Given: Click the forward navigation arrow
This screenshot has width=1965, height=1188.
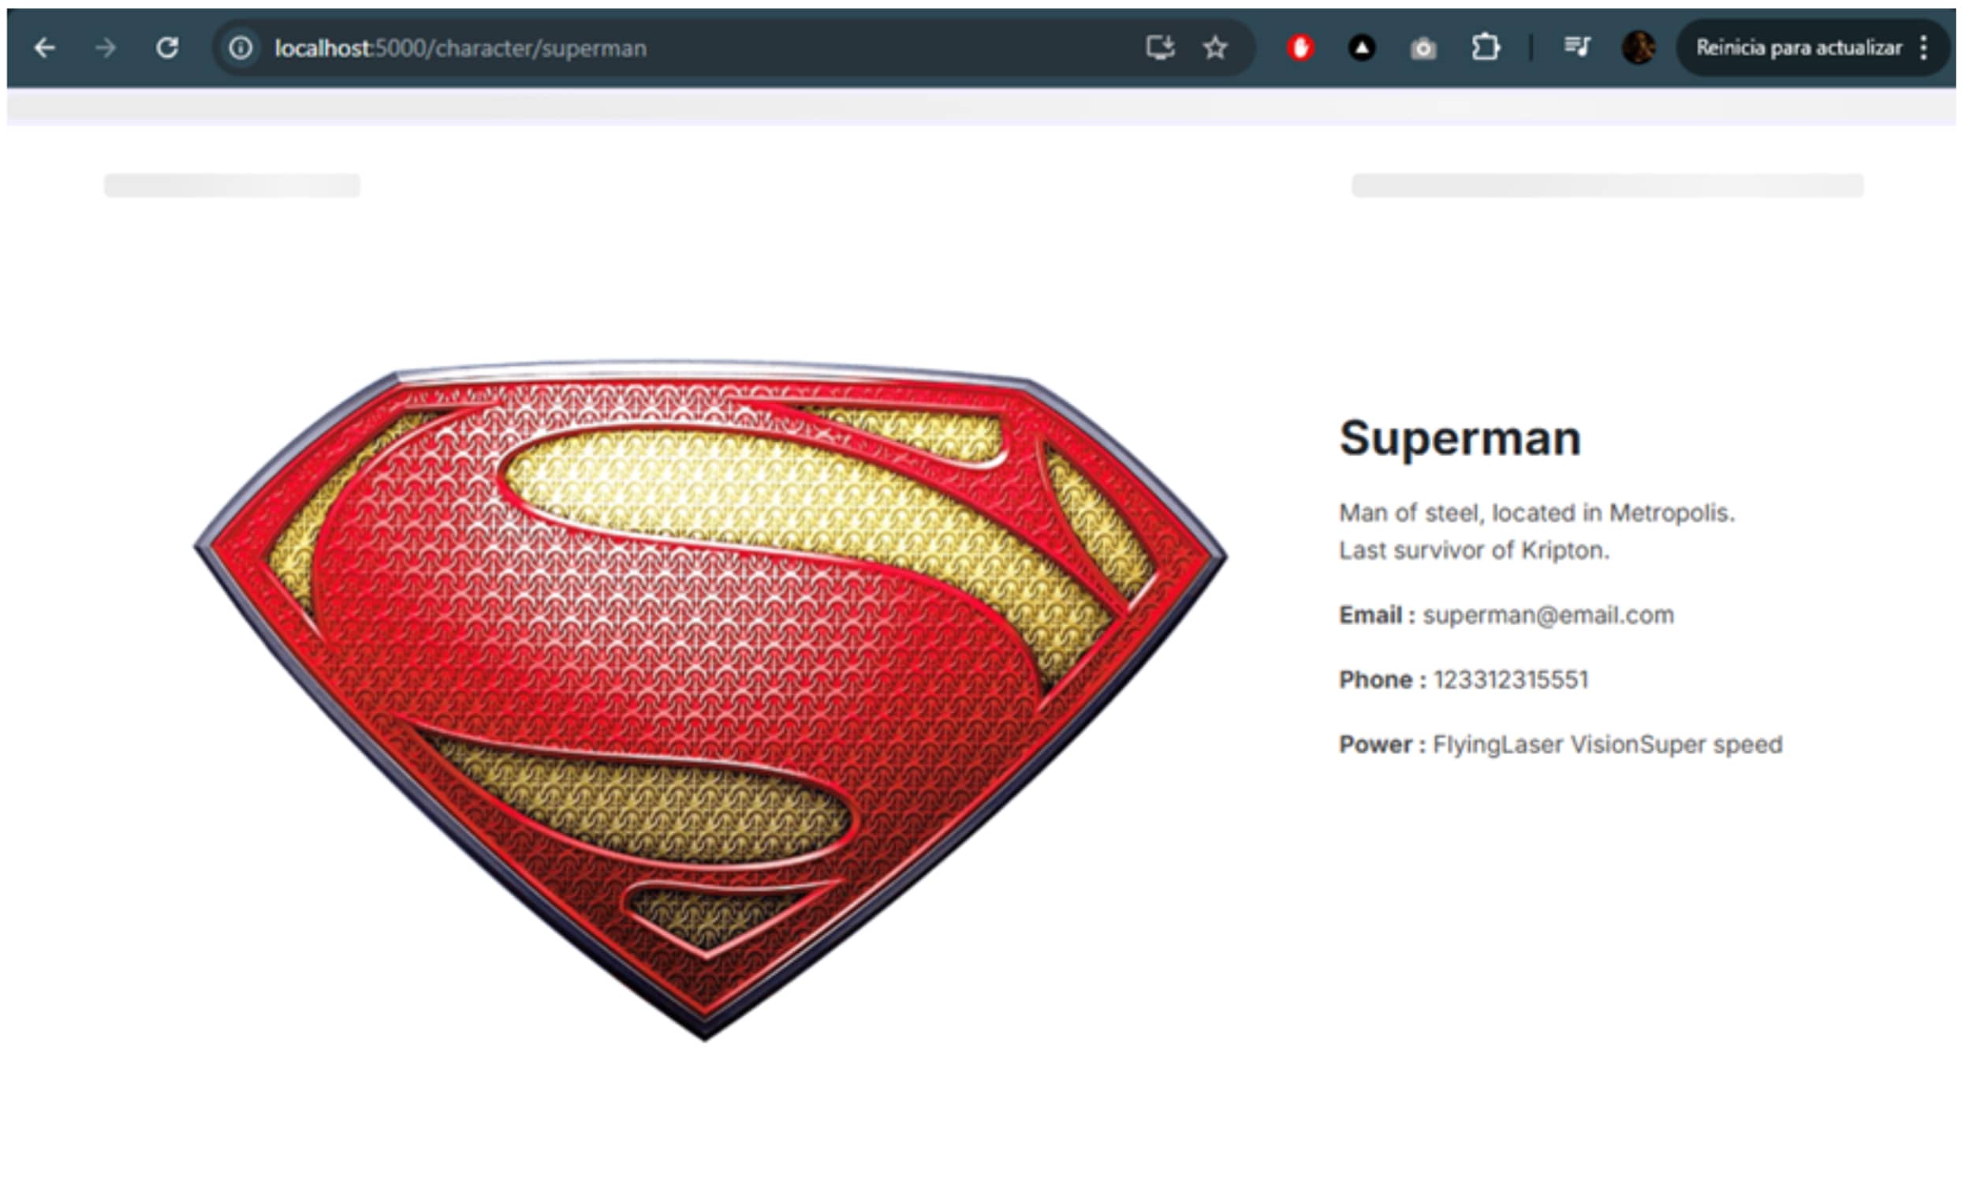Looking at the screenshot, I should [106, 49].
